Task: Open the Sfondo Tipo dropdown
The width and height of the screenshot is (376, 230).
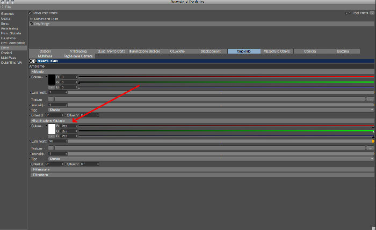Action: (x=211, y=110)
